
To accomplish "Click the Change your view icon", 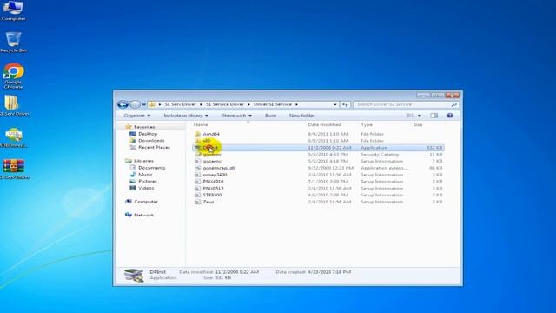I will click(x=410, y=116).
